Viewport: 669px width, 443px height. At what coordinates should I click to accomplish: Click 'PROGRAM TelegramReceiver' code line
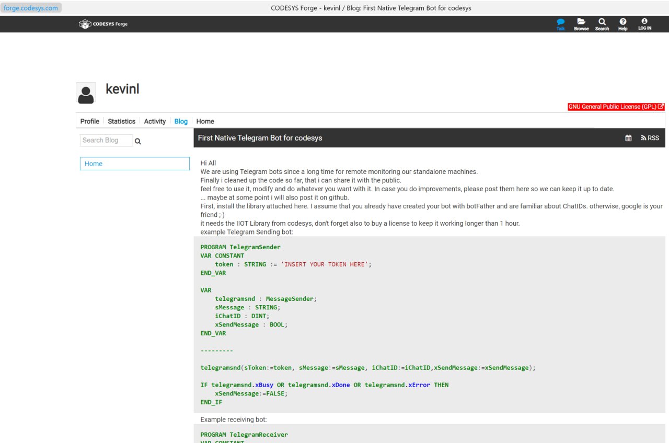[x=244, y=435]
